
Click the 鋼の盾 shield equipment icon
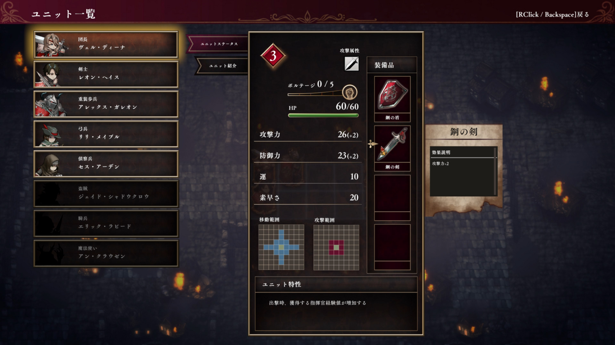click(x=392, y=95)
